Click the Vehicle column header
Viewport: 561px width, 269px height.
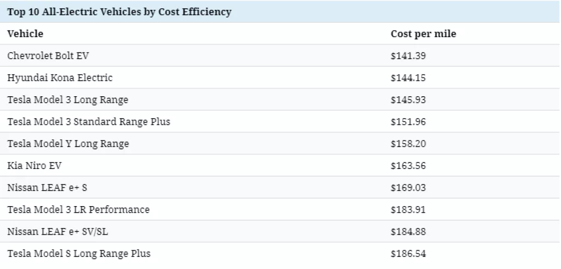(x=25, y=34)
